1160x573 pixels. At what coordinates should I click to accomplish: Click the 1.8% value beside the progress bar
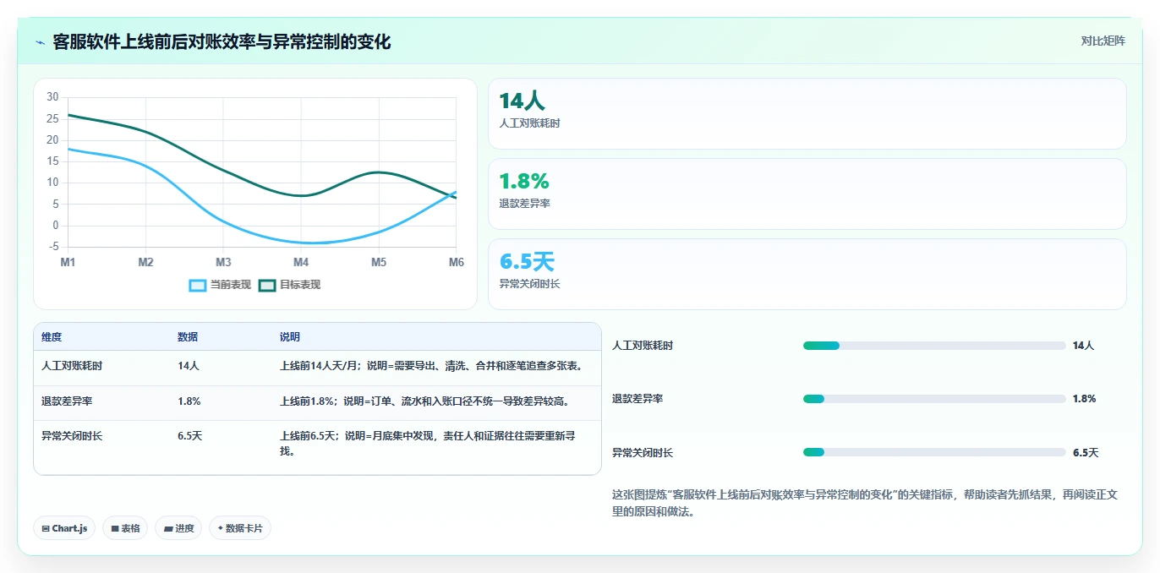pos(1084,399)
